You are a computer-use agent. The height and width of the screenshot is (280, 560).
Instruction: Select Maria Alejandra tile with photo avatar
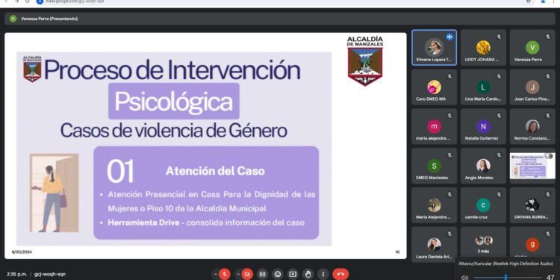tap(435, 205)
